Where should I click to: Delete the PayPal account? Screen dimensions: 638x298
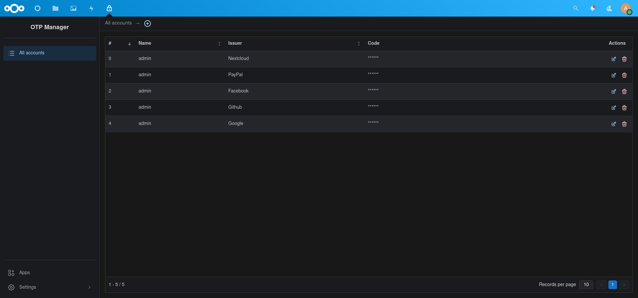click(624, 75)
